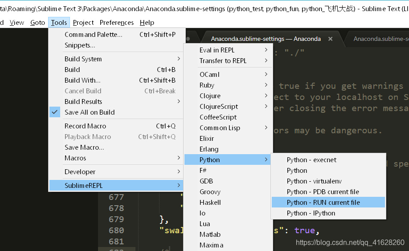Choose Python - IPython
Image resolution: width=409 pixels, height=251 pixels.
328,213
